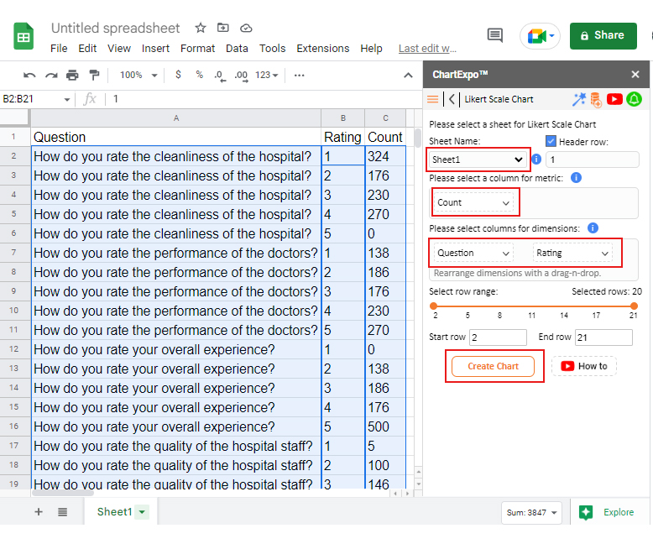Show more toolbar options (three dots)
This screenshot has width=653, height=544.
(x=299, y=76)
